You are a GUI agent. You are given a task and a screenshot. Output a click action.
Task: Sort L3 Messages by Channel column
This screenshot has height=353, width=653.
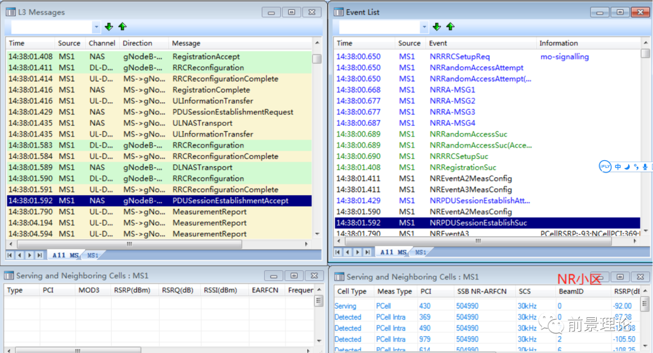[x=102, y=43]
